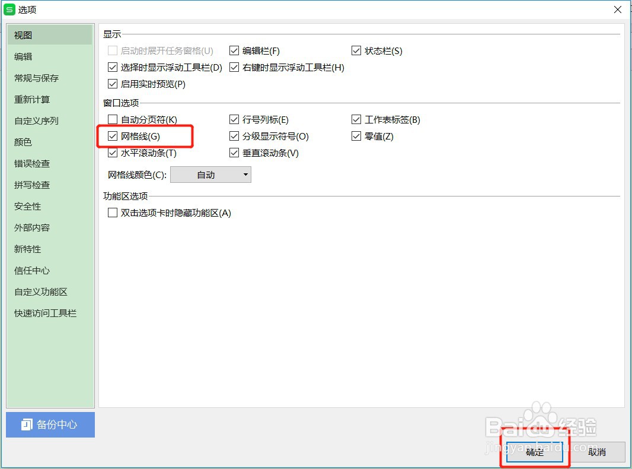Uncheck the 网格线(G) gridlines option
The image size is (632, 469).
(x=113, y=136)
